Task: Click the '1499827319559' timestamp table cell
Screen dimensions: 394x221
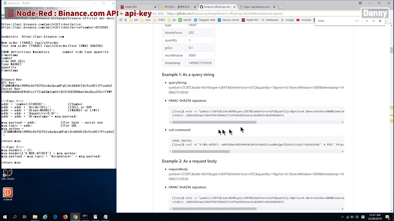Action: click(x=200, y=63)
